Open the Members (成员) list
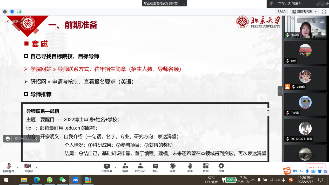This screenshot has width=329, height=185. [x=140, y=167]
